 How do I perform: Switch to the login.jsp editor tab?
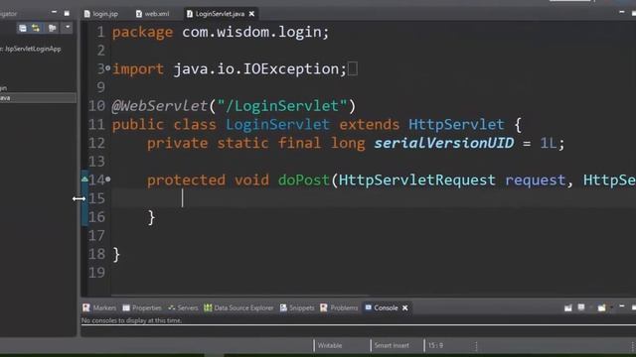tap(101, 14)
